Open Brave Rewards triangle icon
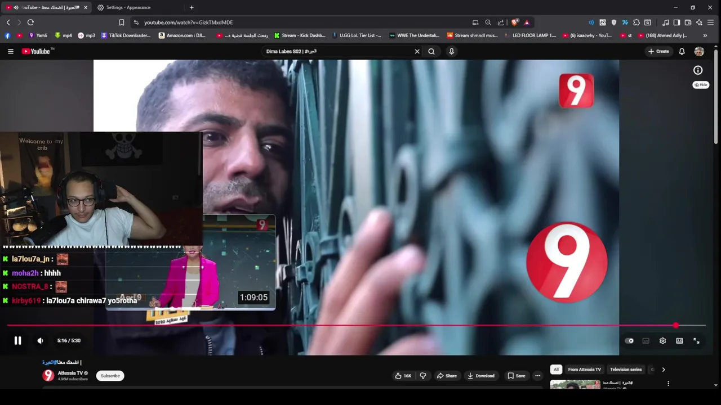Screen dimensions: 721x405 (527, 22)
